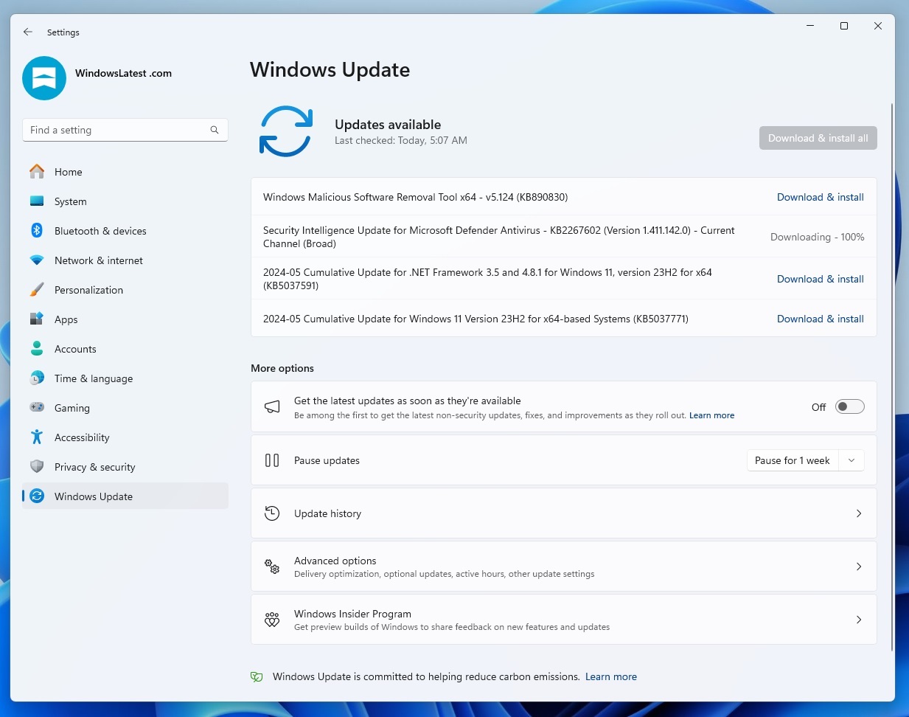Click Pause for 1 week button
Image resolution: width=909 pixels, height=717 pixels.
[x=793, y=460]
